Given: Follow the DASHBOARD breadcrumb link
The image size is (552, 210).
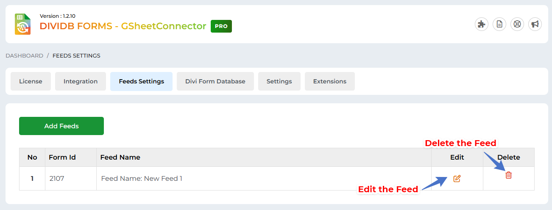Looking at the screenshot, I should (24, 55).
